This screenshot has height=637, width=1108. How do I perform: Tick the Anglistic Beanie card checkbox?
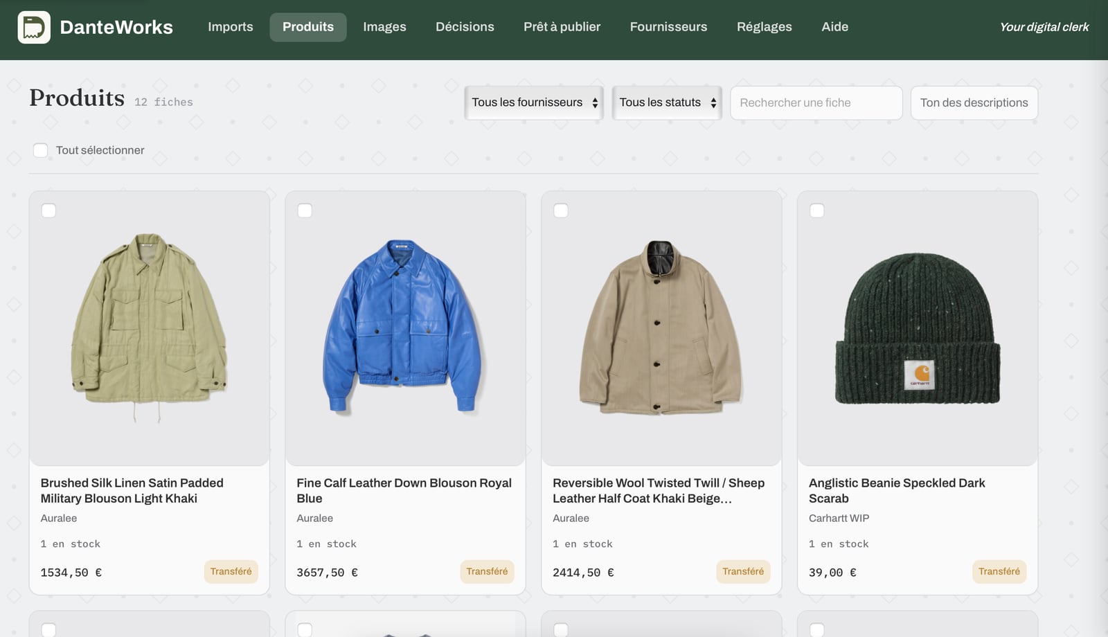tap(817, 210)
